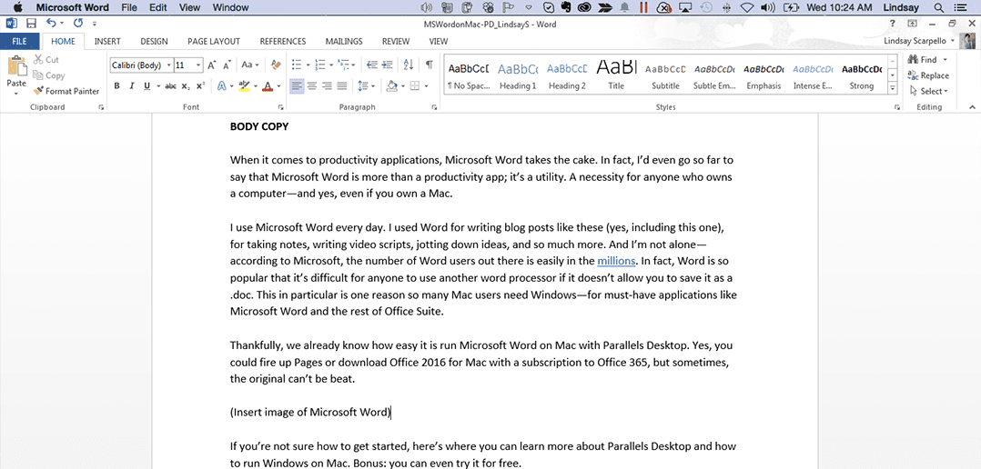Open the Font dialog launcher
The height and width of the screenshot is (469, 981).
pos(279,108)
